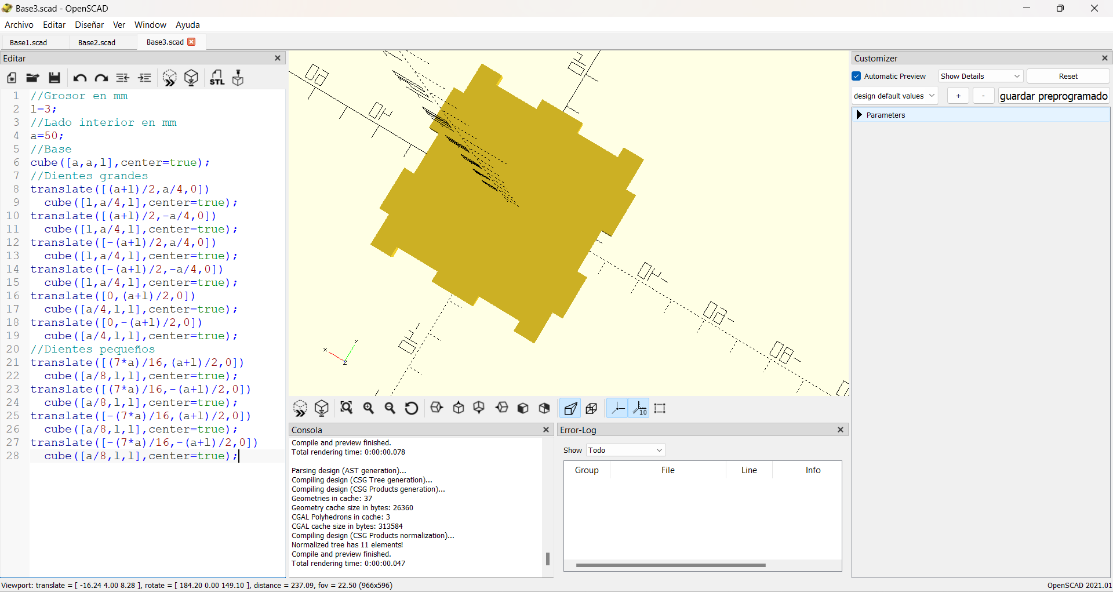This screenshot has width=1113, height=592.
Task: Open the Error-Log Show Todo dropdown
Action: [626, 451]
